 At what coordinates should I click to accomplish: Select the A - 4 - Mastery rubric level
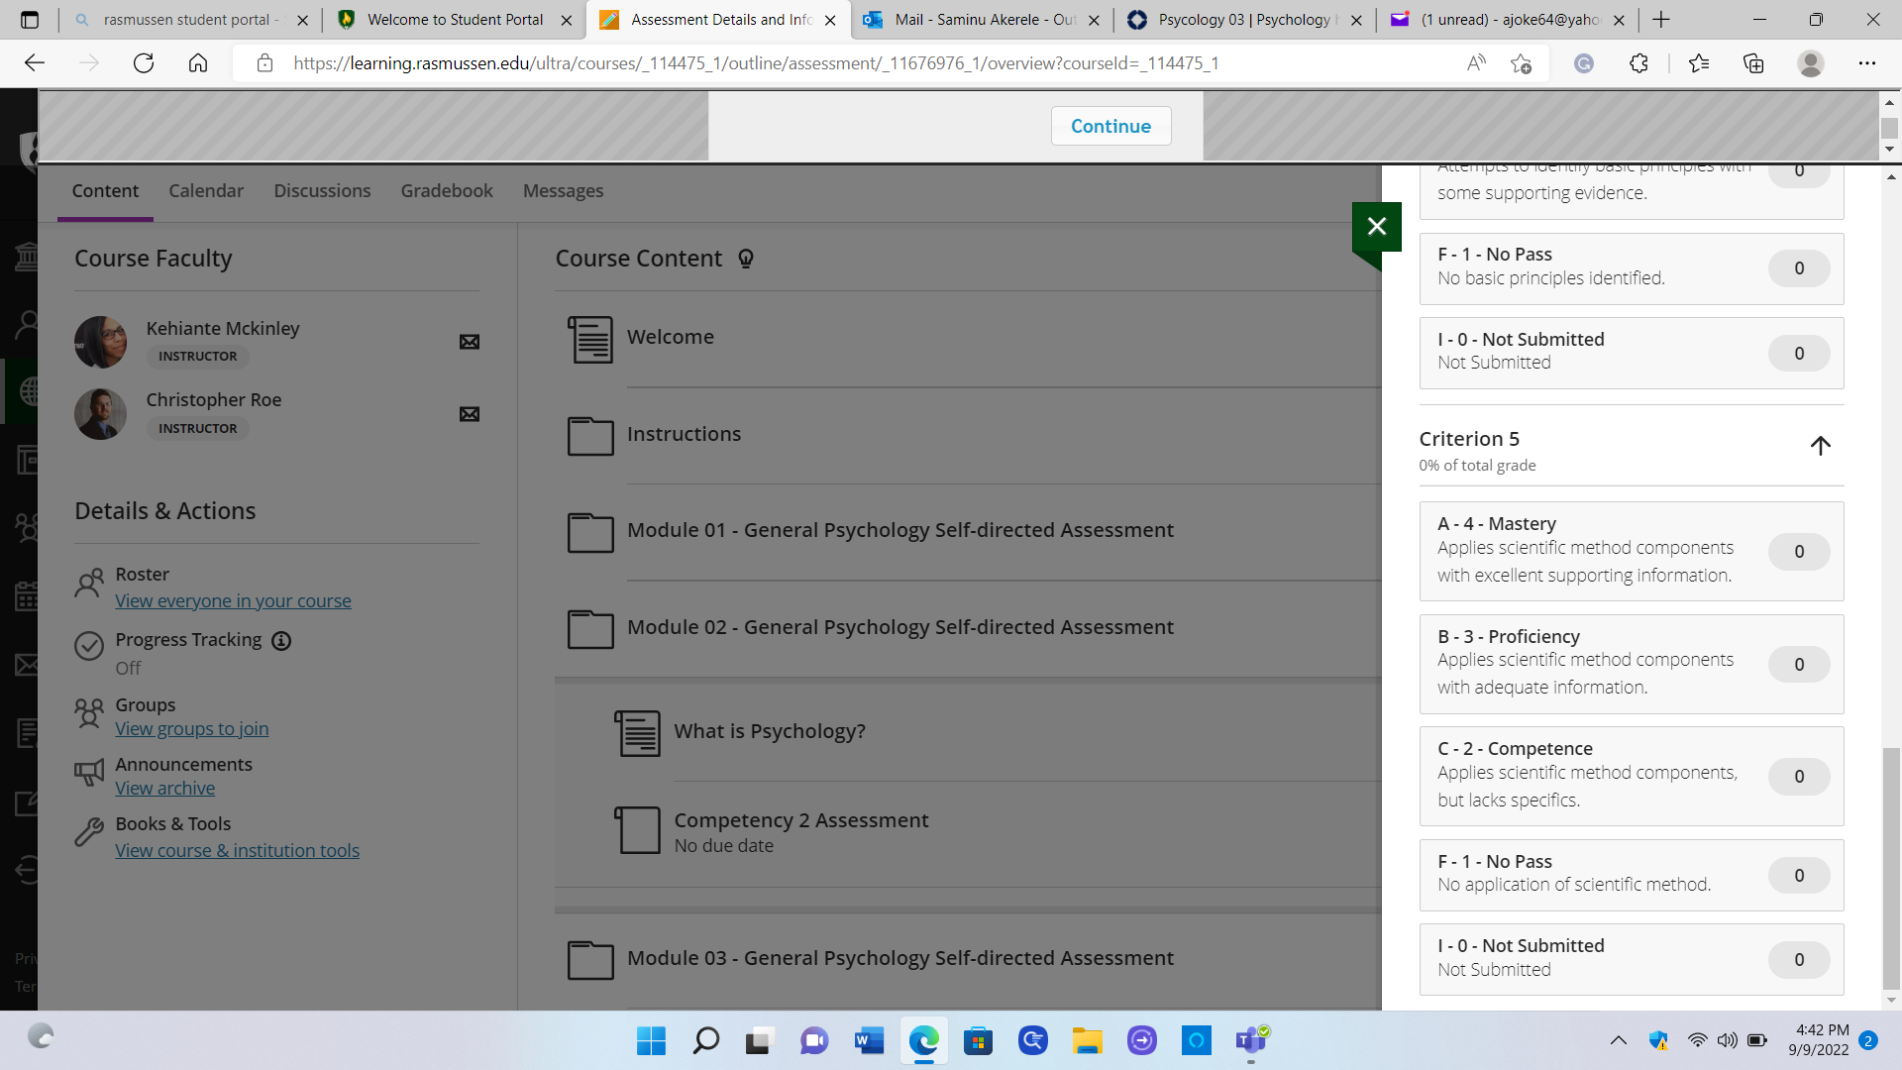[1631, 551]
